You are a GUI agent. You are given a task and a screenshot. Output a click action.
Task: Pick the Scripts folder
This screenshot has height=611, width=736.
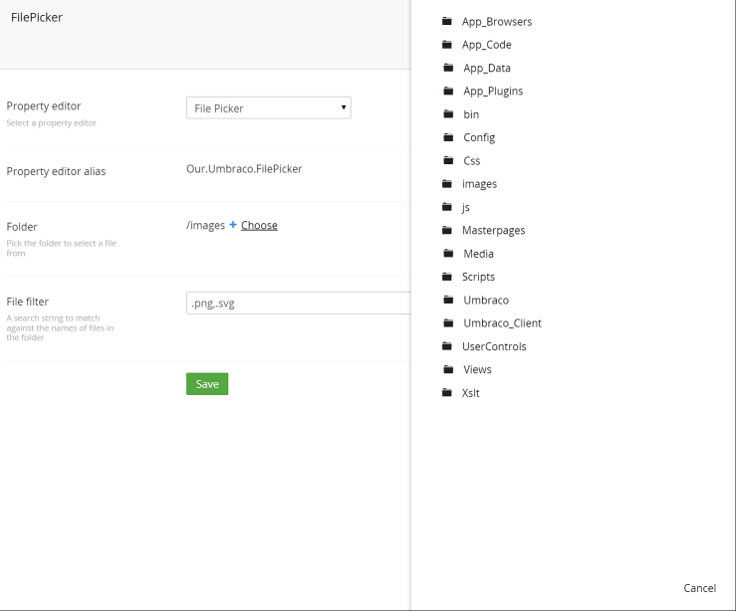(x=478, y=277)
